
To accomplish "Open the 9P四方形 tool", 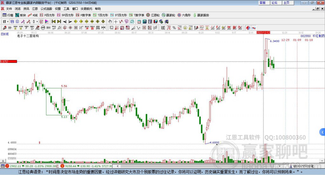I will (x=65, y=15).
